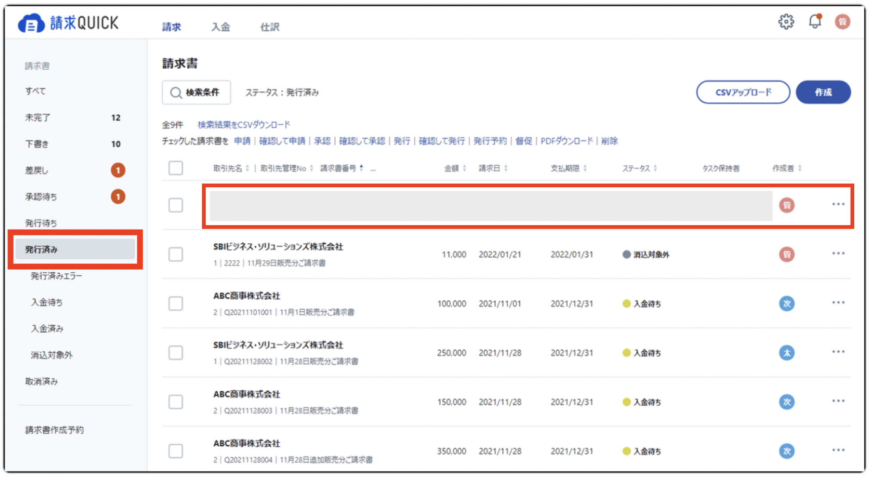
Task: Toggle the select-all checkbox in the table header
Action: 176,168
